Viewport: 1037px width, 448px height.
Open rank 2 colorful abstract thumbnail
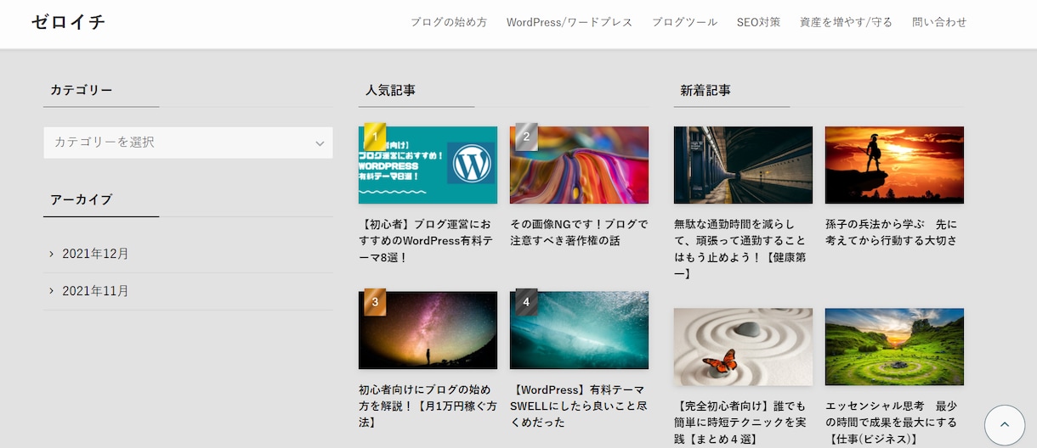pyautogui.click(x=579, y=165)
